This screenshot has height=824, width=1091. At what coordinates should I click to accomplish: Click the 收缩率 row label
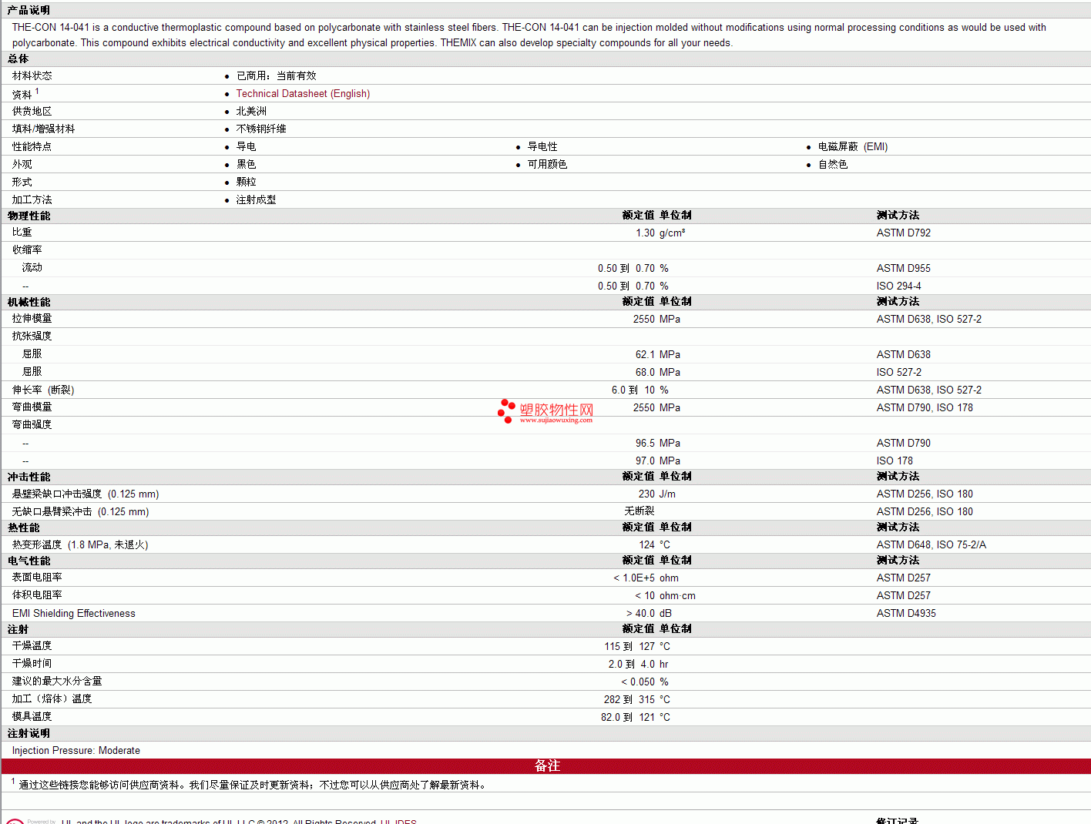(x=27, y=250)
